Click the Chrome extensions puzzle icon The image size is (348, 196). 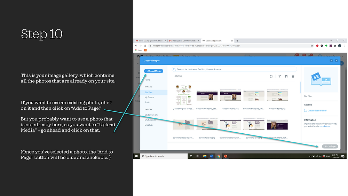pos(335,46)
